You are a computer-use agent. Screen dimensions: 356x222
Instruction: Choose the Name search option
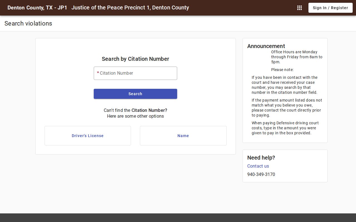[x=183, y=136]
